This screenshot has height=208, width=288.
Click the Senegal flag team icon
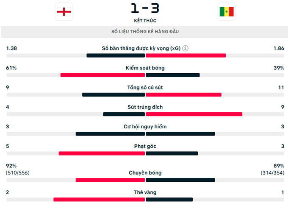point(227,12)
